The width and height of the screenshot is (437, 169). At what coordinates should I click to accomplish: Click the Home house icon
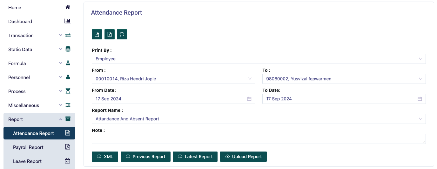pos(67,7)
